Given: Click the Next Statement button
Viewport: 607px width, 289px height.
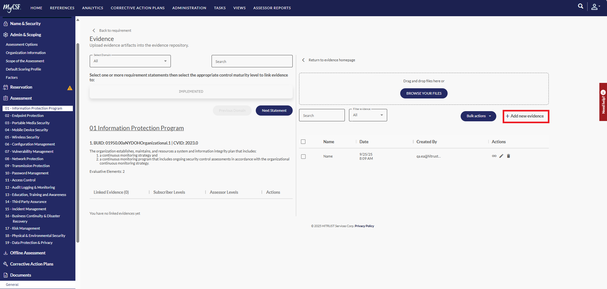Looking at the screenshot, I should coord(274,111).
